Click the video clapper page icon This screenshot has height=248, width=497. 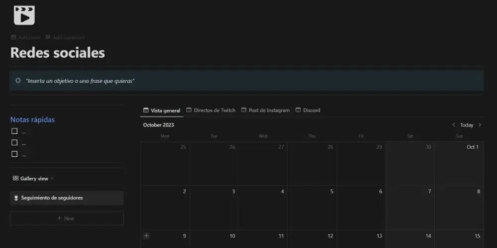click(24, 15)
